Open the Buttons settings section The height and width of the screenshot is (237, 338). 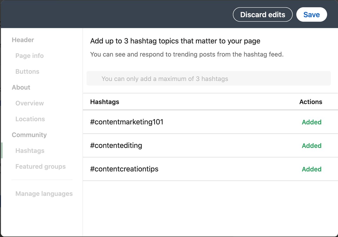click(x=27, y=71)
